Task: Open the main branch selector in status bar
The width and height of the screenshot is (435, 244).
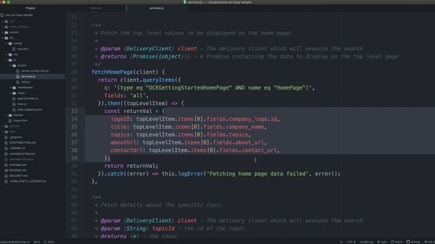Action: tap(382, 242)
